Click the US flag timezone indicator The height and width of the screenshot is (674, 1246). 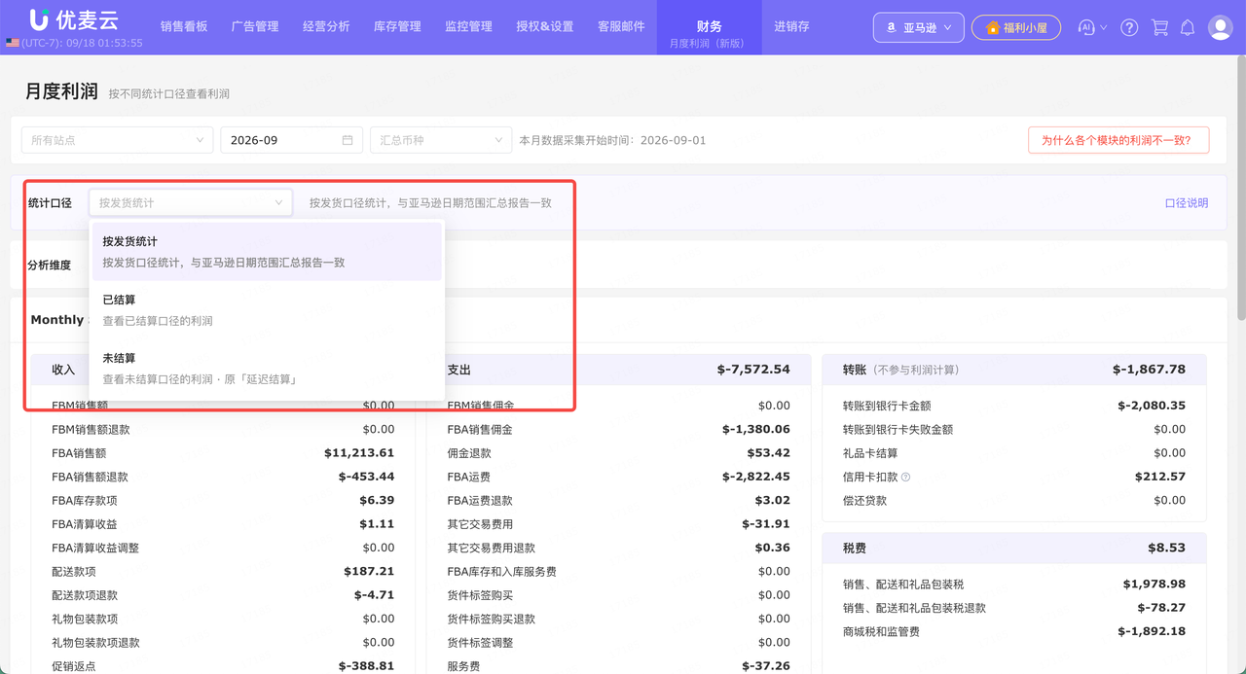pos(13,43)
